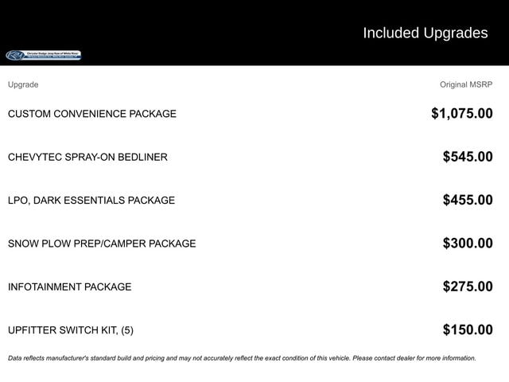Click the oval dealer emblem in the logo
The image size is (509, 382).
(15, 55)
